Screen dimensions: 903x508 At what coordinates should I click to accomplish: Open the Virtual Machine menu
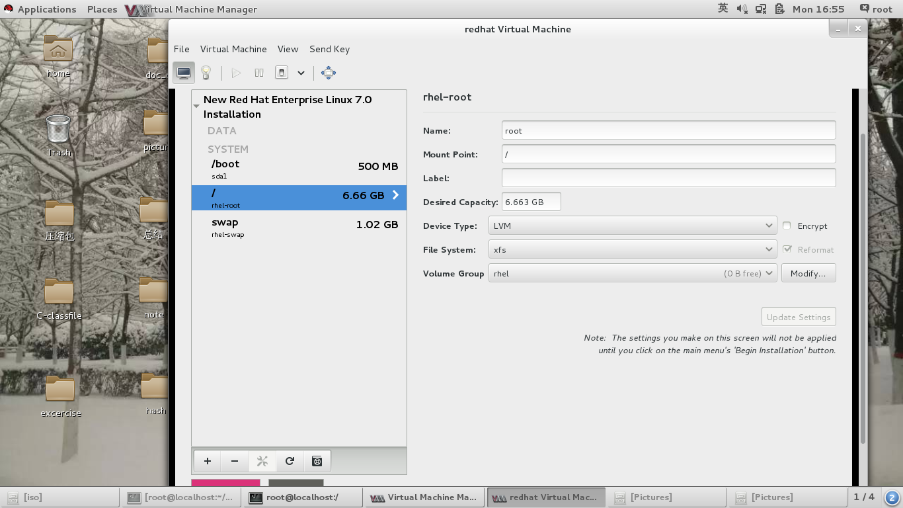click(233, 49)
